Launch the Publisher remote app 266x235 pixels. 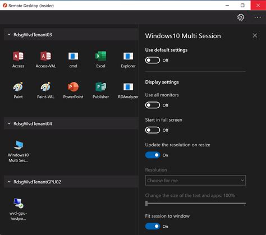[x=100, y=90]
